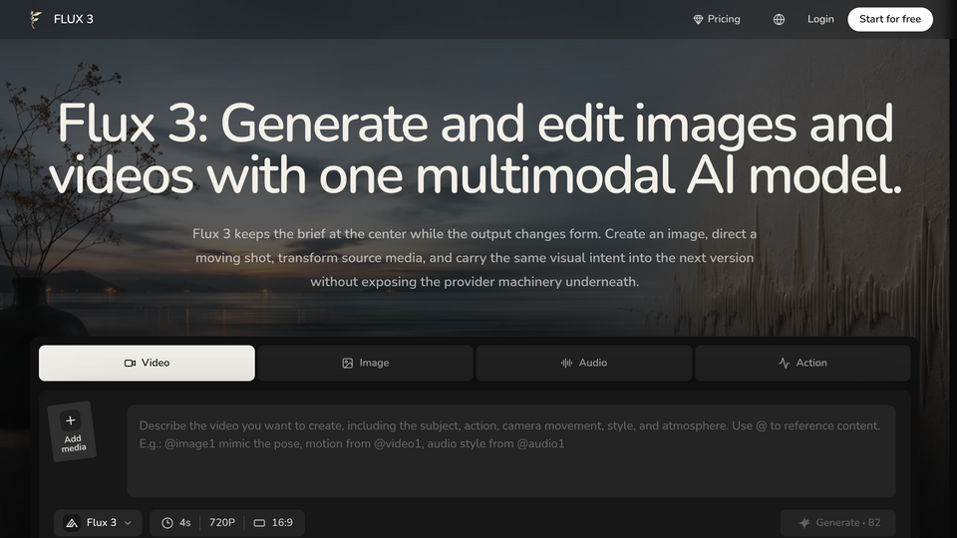957x538 pixels.
Task: Switch to the Action tab
Action: 802,363
